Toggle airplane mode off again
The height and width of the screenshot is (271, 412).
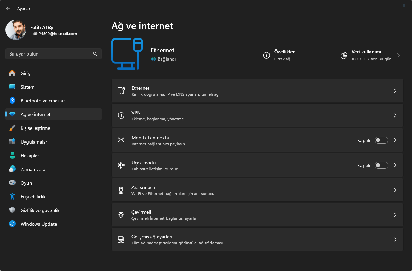tap(381, 165)
